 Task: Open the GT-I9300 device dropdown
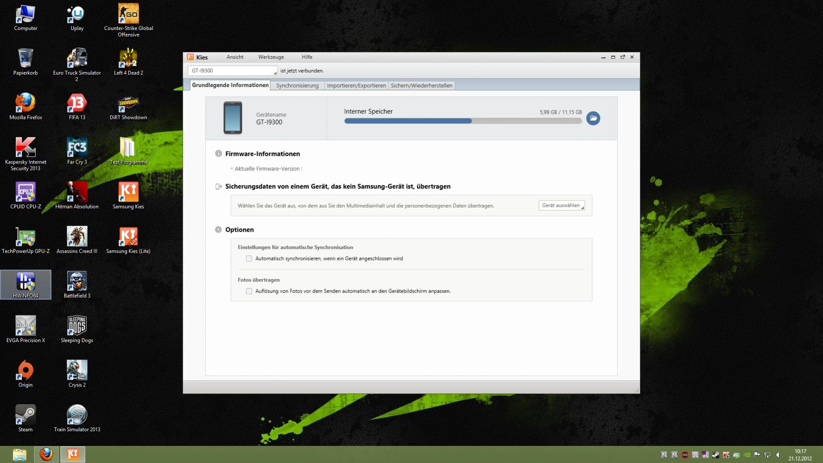232,71
